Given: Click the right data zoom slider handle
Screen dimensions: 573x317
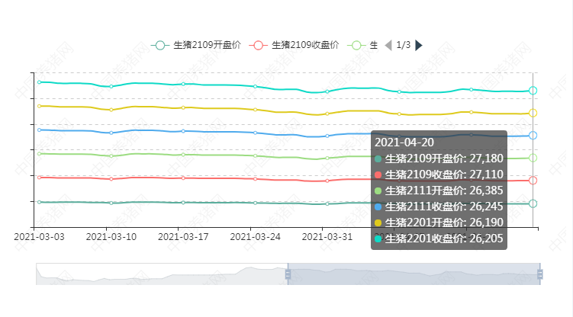Looking at the screenshot, I should [x=540, y=274].
